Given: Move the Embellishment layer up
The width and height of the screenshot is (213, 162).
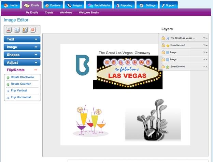Looking at the screenshot, I should coord(207,45).
